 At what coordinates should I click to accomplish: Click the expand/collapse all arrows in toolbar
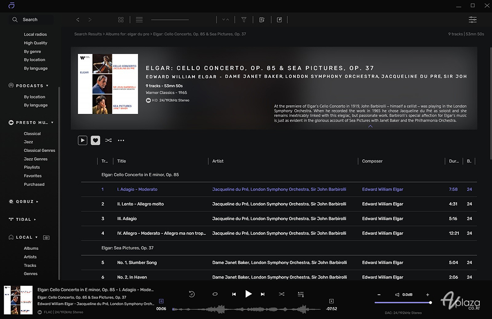tap(225, 19)
